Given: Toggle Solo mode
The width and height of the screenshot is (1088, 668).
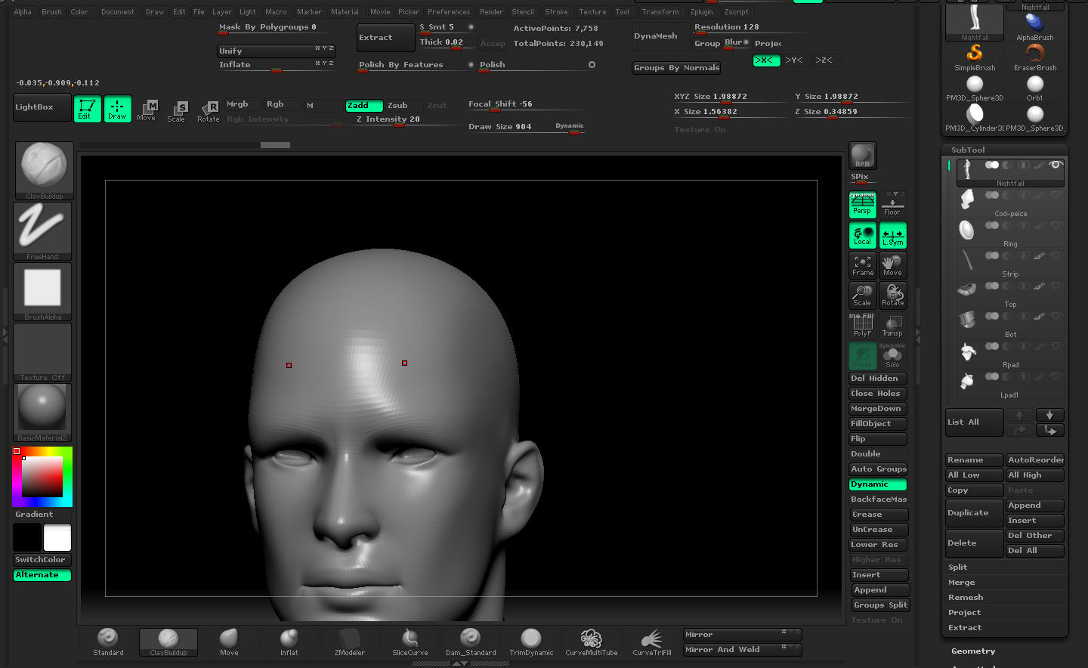Looking at the screenshot, I should point(892,357).
